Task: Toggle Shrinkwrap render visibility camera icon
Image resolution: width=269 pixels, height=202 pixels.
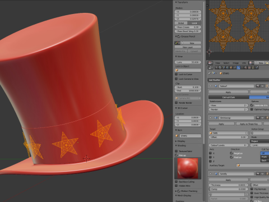Action: coord(258,118)
